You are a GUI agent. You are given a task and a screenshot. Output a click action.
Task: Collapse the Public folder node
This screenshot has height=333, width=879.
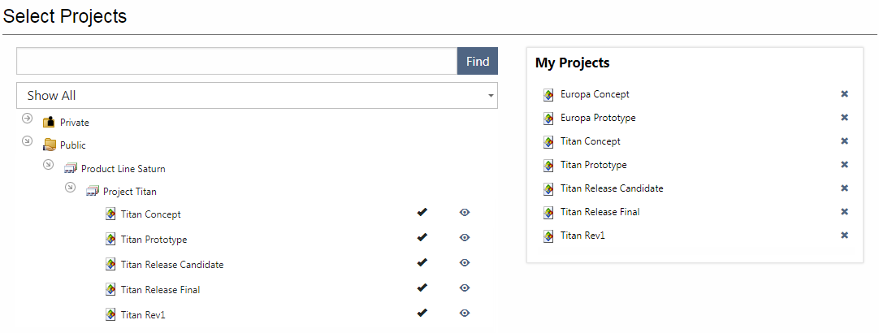click(x=28, y=141)
